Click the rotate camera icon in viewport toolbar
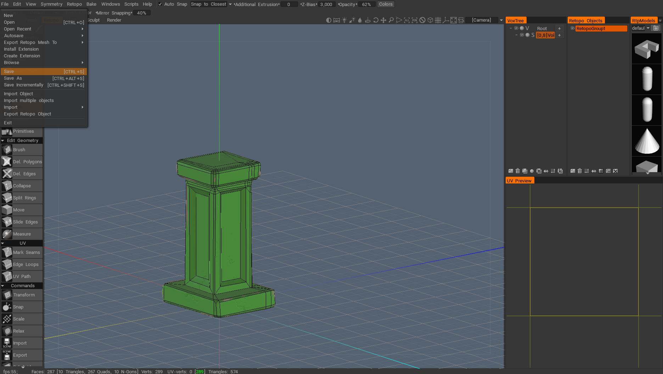This screenshot has width=663, height=374. coord(376,20)
